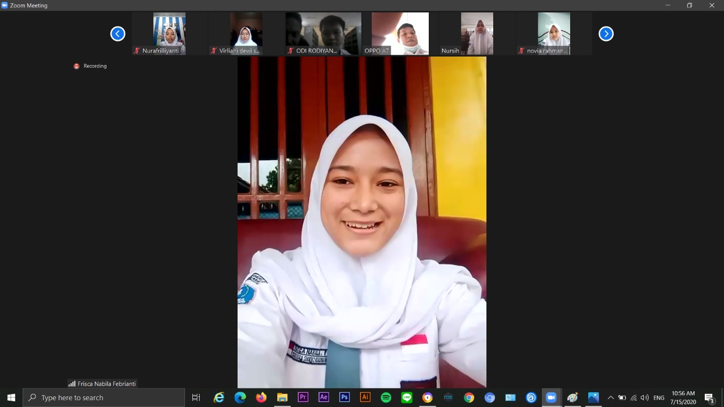The image size is (724, 407).
Task: Toggle the system volume icon
Action: tap(645, 398)
